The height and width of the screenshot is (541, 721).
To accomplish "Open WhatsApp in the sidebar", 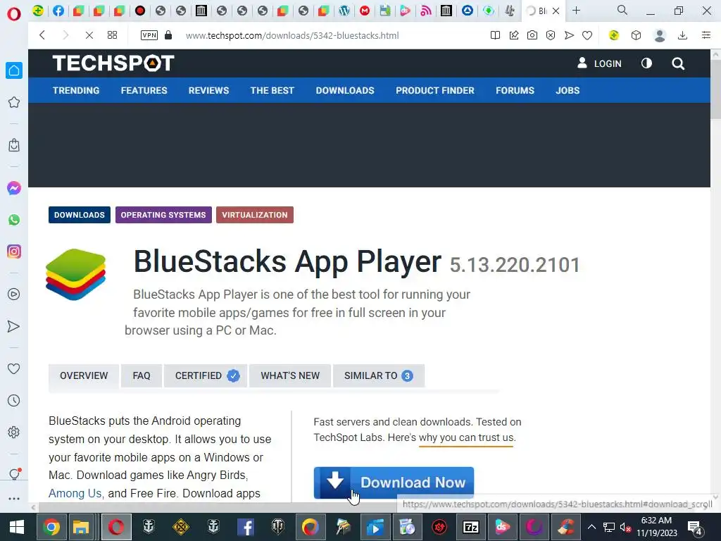I will click(x=14, y=220).
